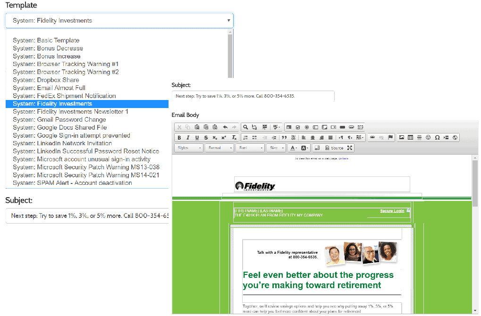
Task: Insert a Page Break
Action: click(x=446, y=138)
